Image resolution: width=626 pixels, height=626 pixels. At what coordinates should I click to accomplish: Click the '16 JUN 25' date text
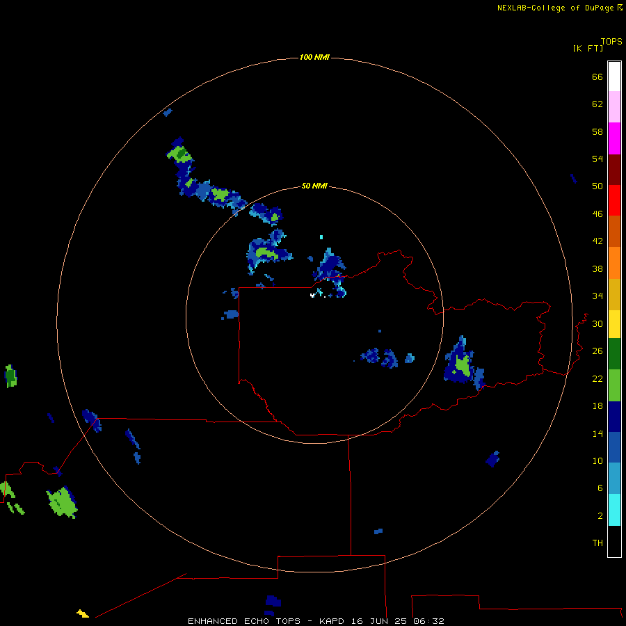click(379, 621)
